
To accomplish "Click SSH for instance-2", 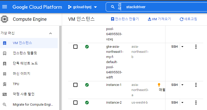I will click(x=174, y=103).
